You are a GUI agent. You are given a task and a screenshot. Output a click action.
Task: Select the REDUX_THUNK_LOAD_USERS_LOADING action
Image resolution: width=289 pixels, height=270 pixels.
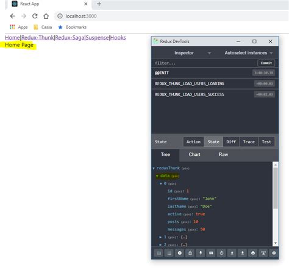click(215, 83)
